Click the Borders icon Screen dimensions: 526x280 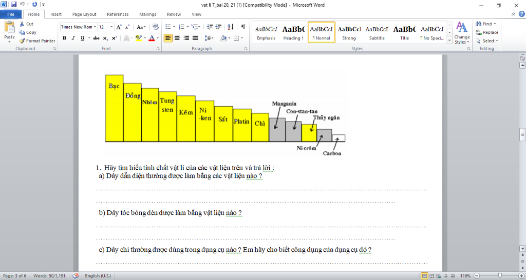click(x=236, y=38)
